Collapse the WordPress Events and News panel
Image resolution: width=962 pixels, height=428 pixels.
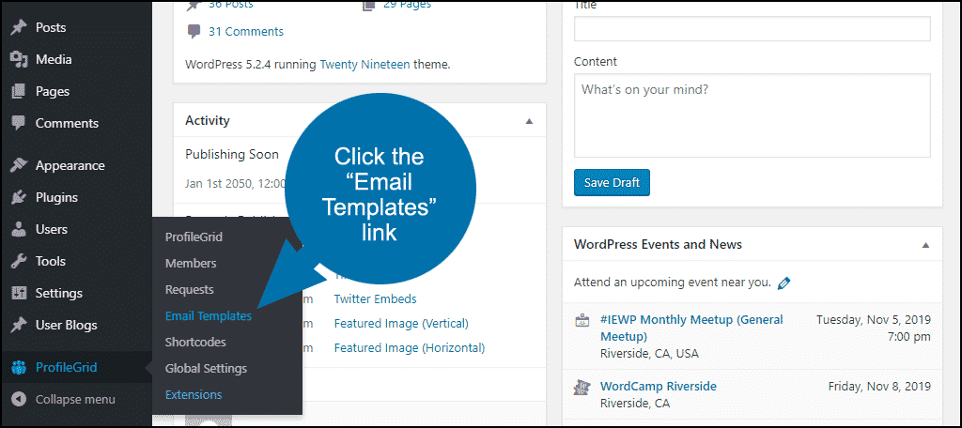[x=925, y=245]
